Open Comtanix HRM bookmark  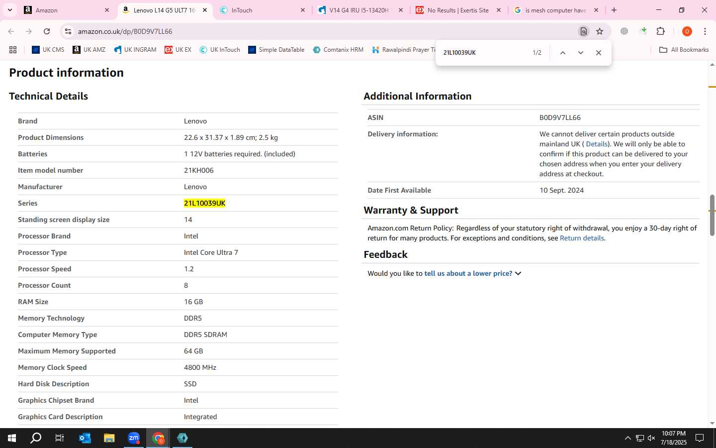[x=338, y=50]
